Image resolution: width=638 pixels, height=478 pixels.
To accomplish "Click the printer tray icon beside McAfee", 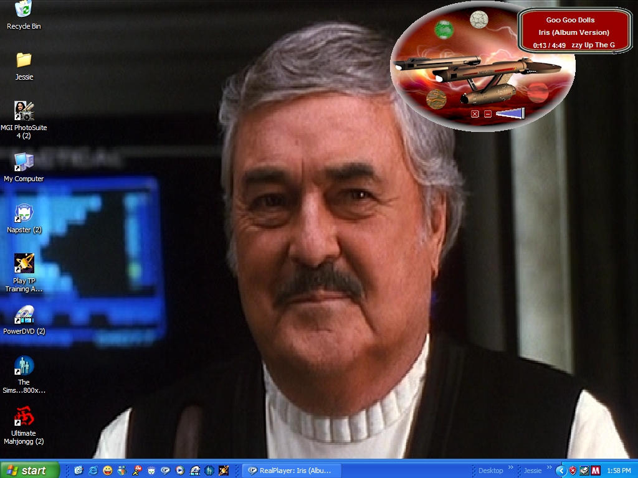I will 584,471.
